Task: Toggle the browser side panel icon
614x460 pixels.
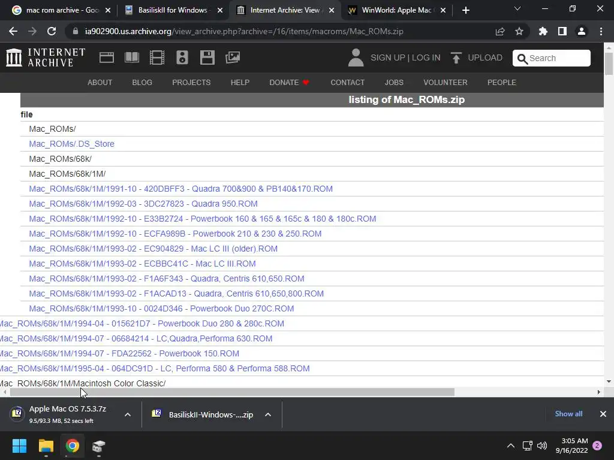Action: 562,31
